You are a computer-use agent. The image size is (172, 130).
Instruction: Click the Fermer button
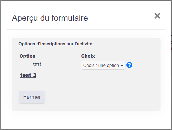[32, 97]
